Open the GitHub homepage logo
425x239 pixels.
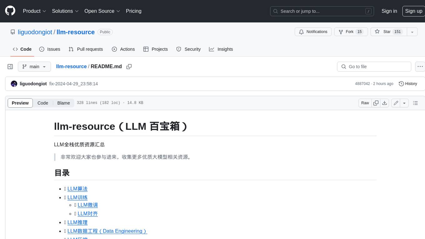[x=10, y=11]
